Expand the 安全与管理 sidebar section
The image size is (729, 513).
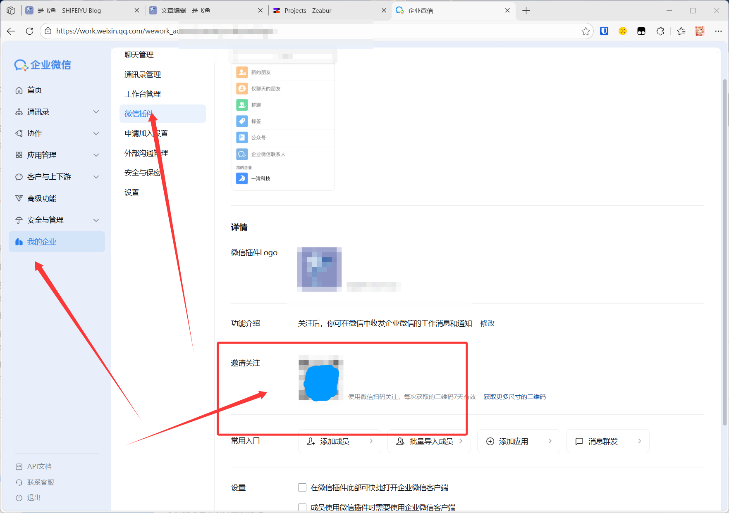click(x=96, y=220)
